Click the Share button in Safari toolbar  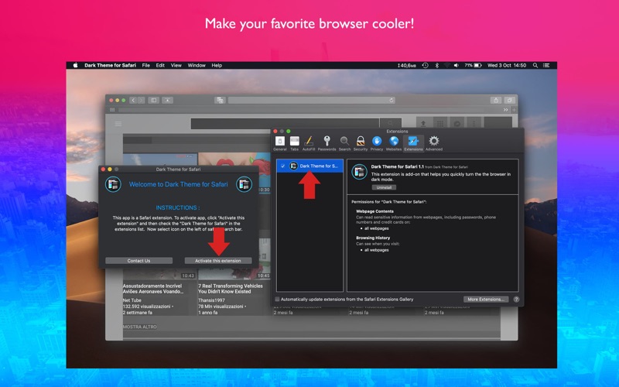pyautogui.click(x=496, y=101)
